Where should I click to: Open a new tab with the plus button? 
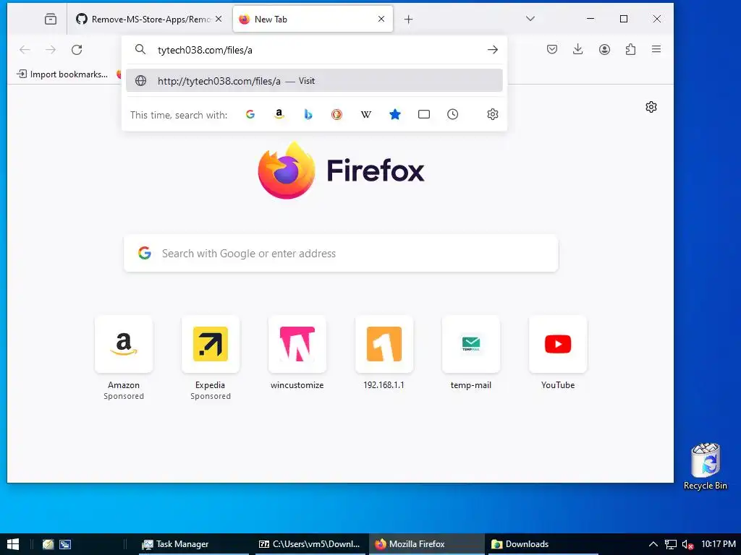coord(409,20)
